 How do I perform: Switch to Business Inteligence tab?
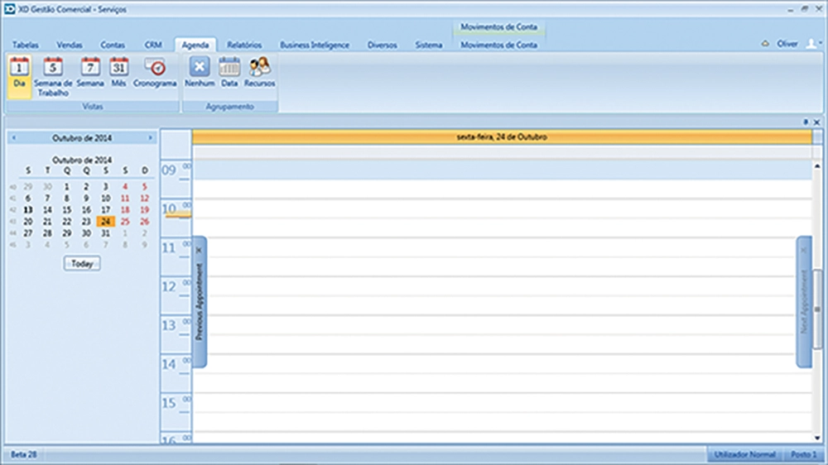pyautogui.click(x=315, y=45)
